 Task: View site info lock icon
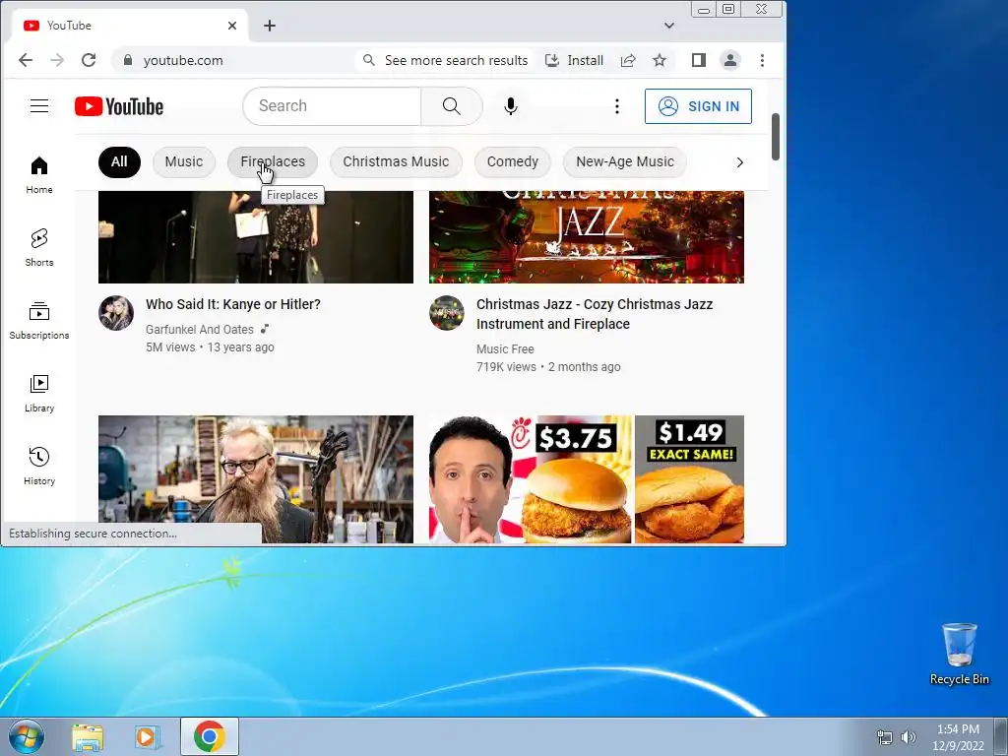point(128,60)
